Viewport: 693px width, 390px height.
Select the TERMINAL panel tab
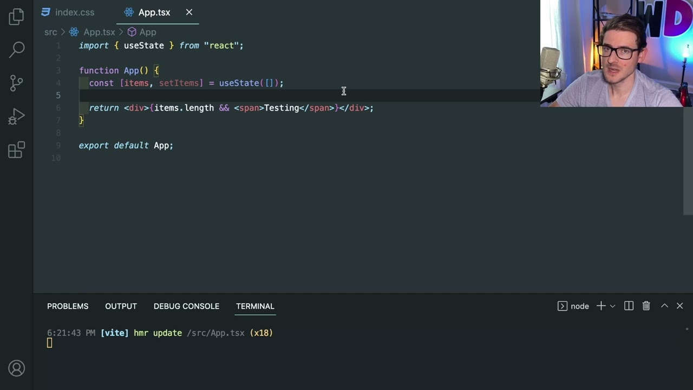pos(255,306)
